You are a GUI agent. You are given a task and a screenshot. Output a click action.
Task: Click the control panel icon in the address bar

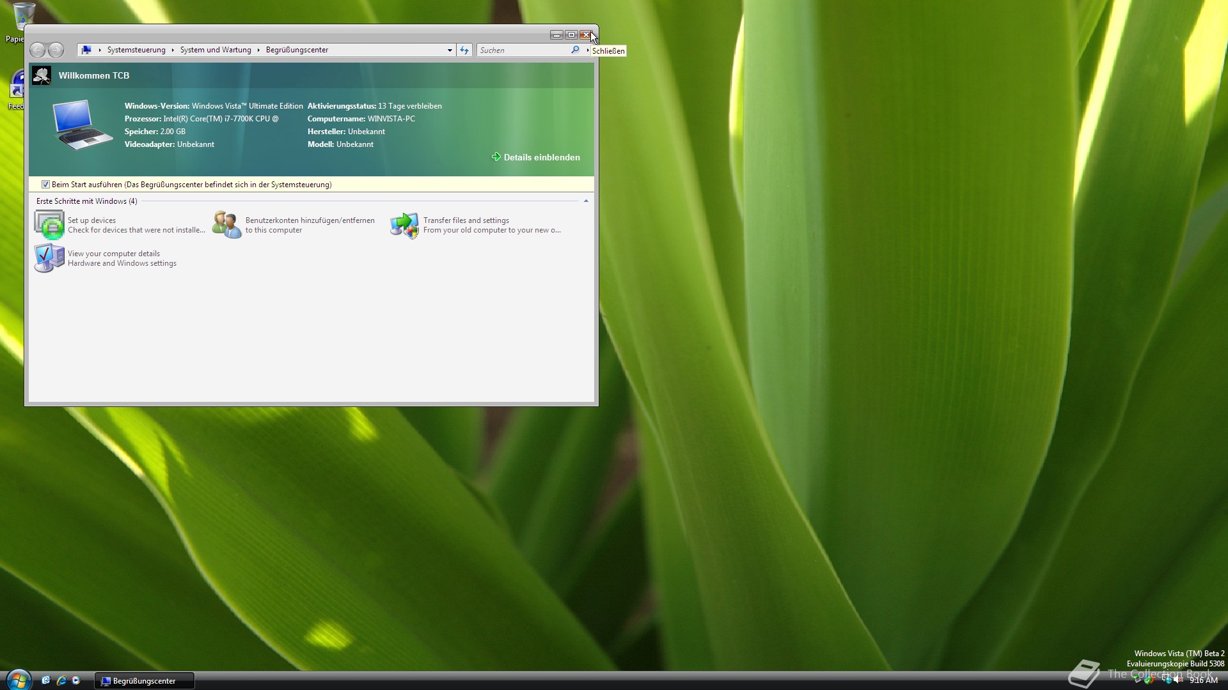coord(86,50)
